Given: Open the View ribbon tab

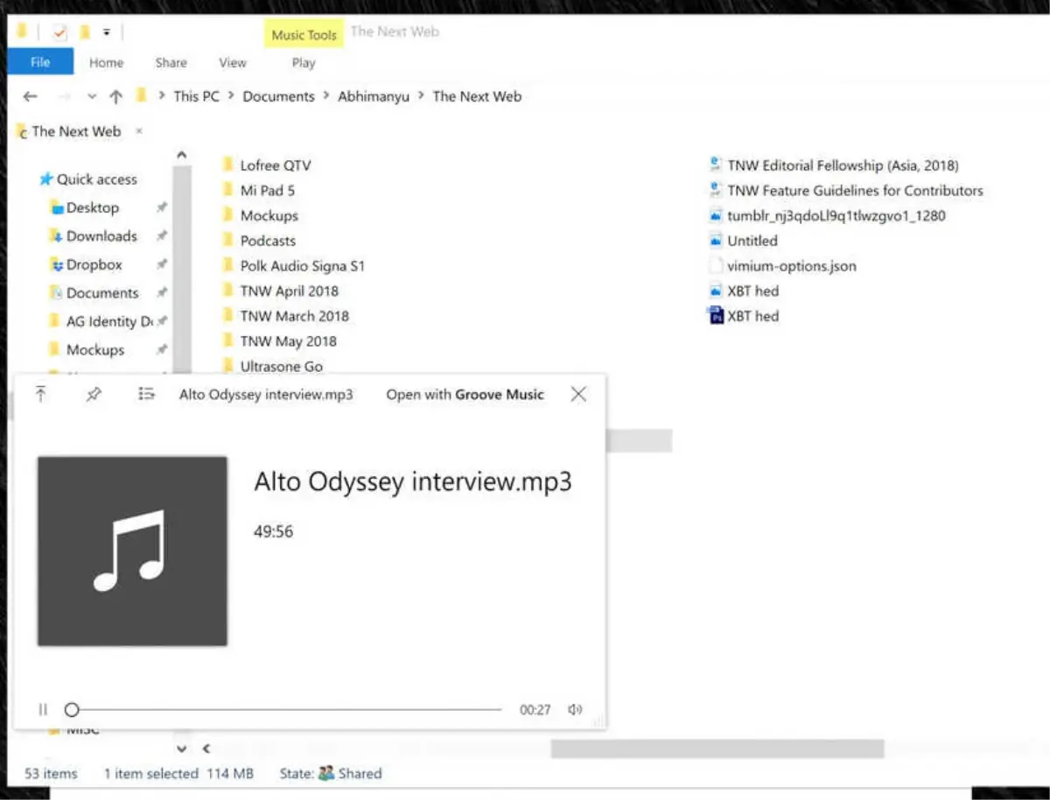Looking at the screenshot, I should click(232, 62).
